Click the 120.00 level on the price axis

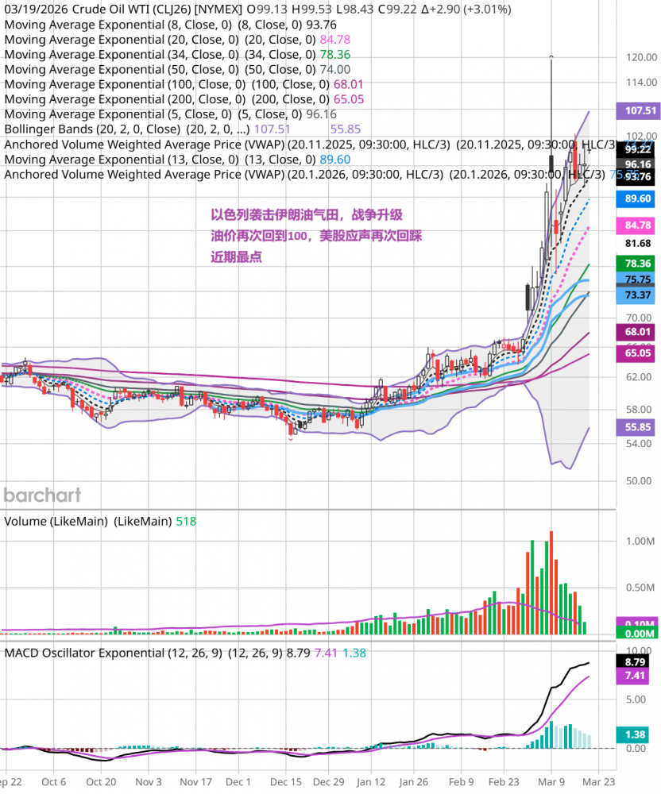click(640, 58)
